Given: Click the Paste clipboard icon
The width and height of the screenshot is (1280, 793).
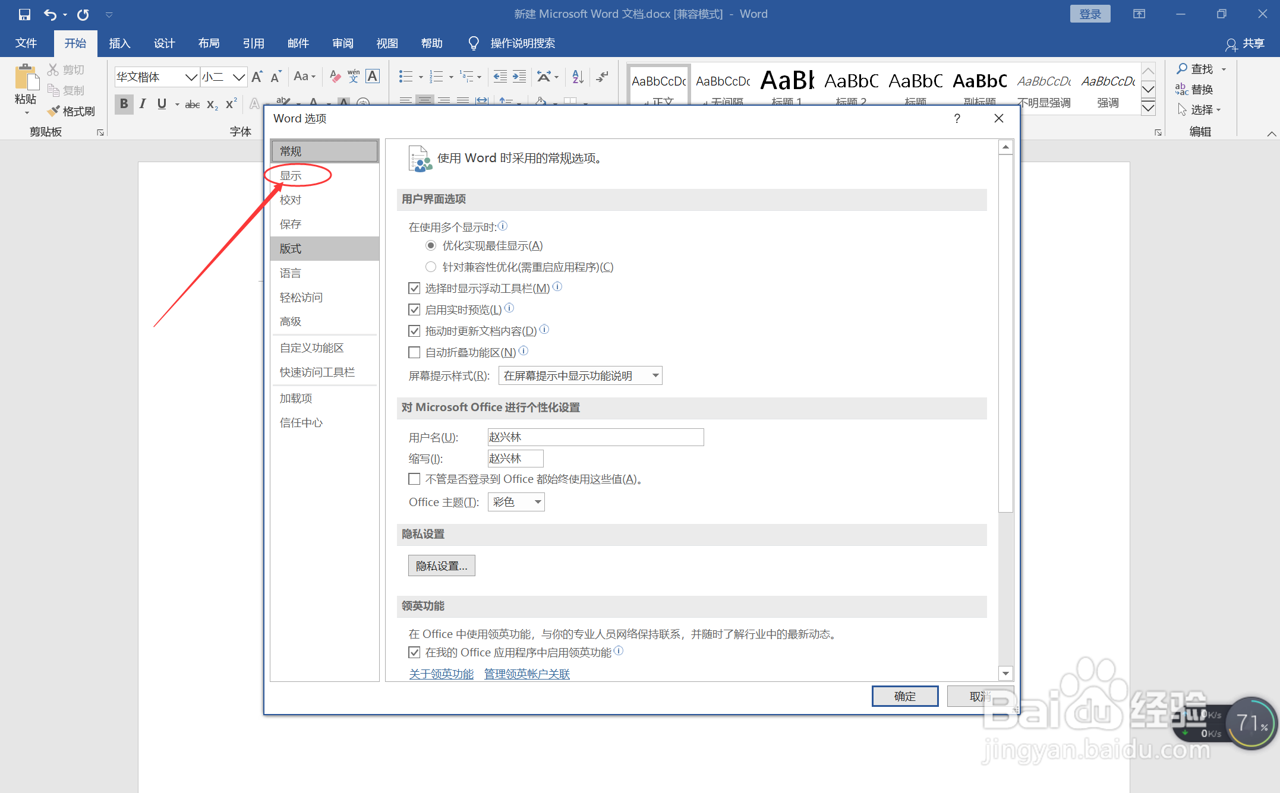Looking at the screenshot, I should (26, 78).
